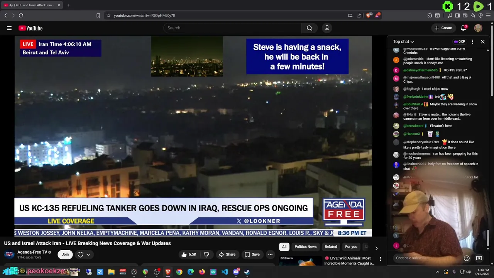Dislike the video with thumbs down
The height and width of the screenshot is (278, 494).
click(x=206, y=254)
